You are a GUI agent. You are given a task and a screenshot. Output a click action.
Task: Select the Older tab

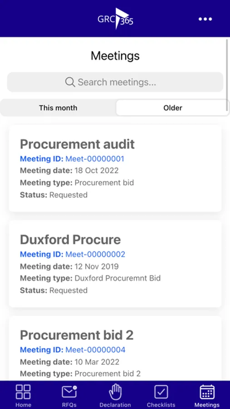[173, 108]
